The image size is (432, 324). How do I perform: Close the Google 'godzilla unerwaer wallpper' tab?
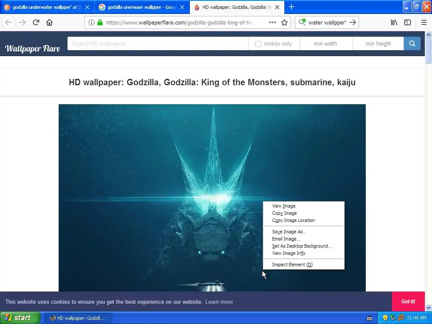(x=182, y=7)
